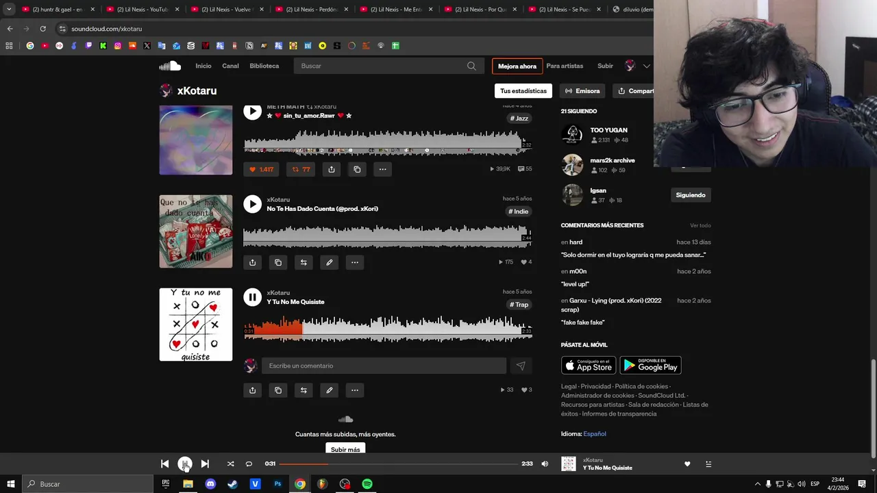Skip to previous track in the player bar
The image size is (877, 493).
tap(164, 464)
